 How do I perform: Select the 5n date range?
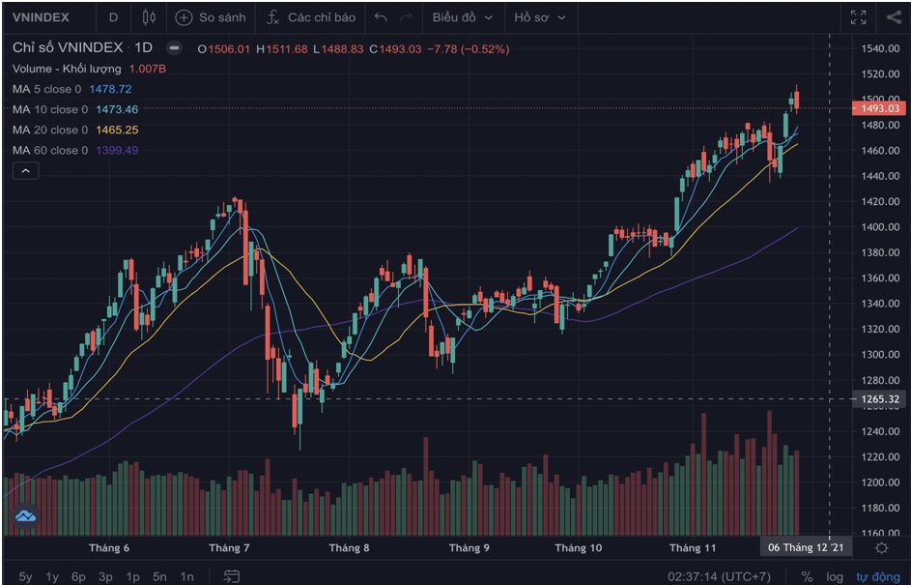pos(159,577)
